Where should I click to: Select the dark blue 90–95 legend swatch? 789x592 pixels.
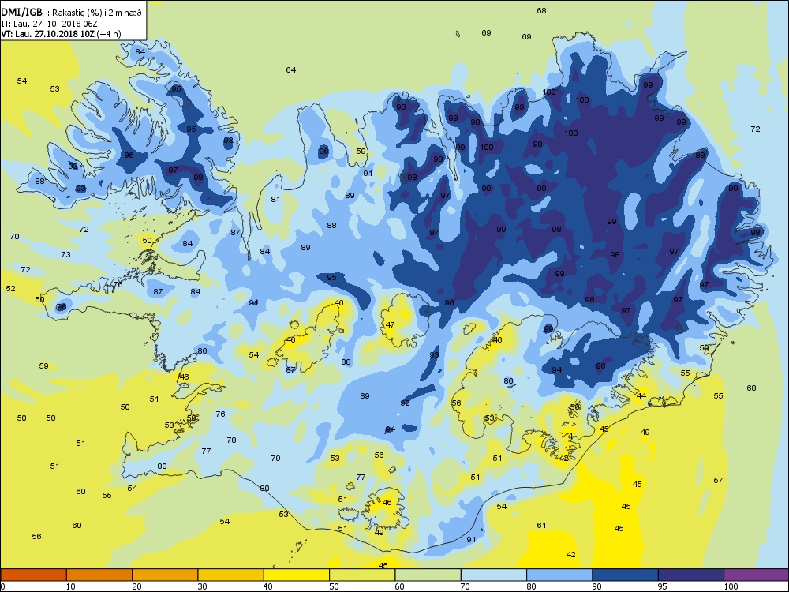626,575
